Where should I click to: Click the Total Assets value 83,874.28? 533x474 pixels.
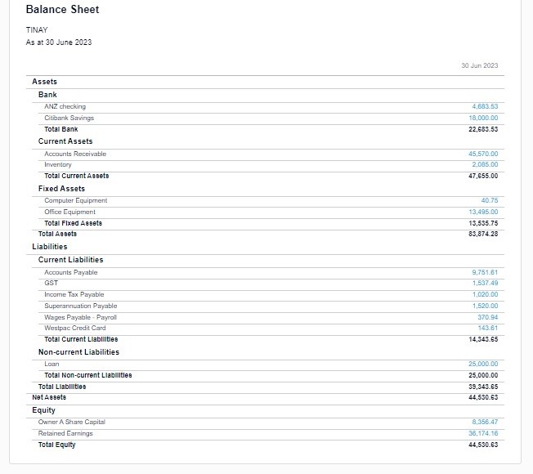(483, 234)
